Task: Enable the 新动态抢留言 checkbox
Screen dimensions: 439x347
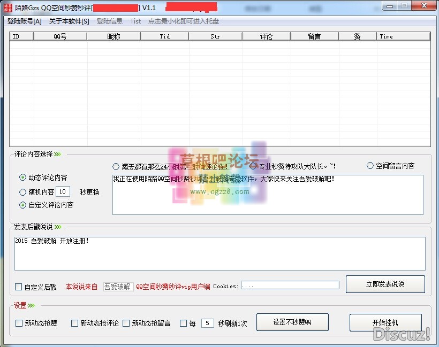Action: pos(126,323)
